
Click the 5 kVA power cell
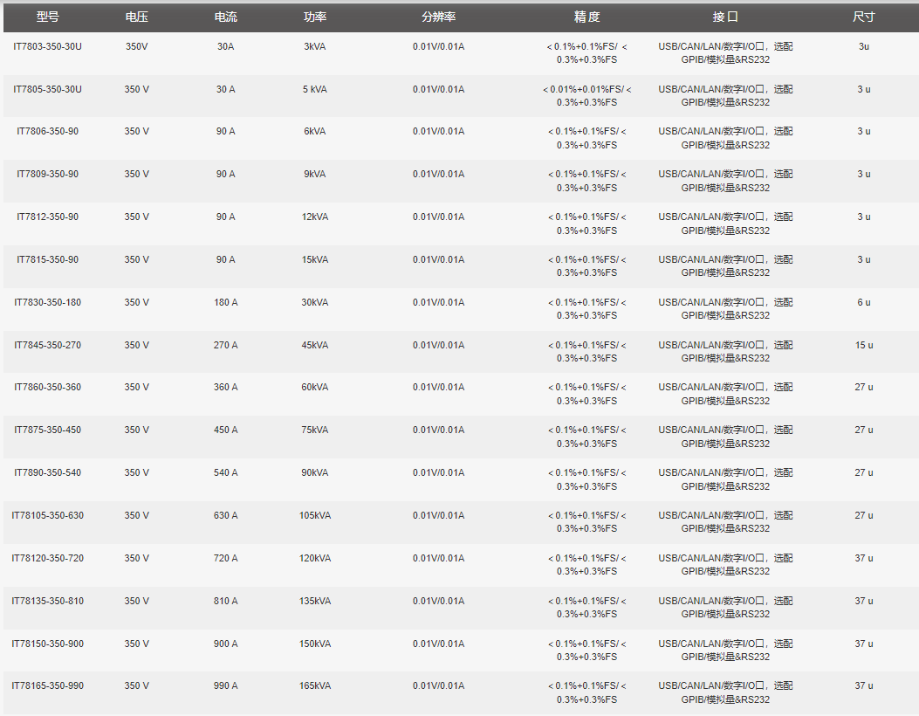315,89
